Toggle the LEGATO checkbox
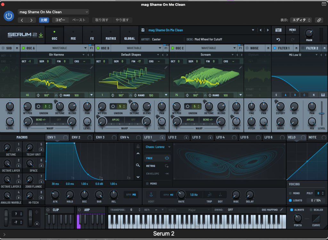 (x=290, y=200)
